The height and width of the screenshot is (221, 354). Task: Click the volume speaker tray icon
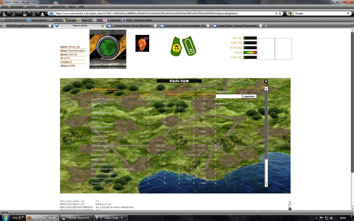click(x=331, y=218)
